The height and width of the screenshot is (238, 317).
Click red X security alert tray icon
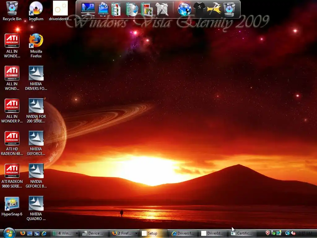point(267,233)
